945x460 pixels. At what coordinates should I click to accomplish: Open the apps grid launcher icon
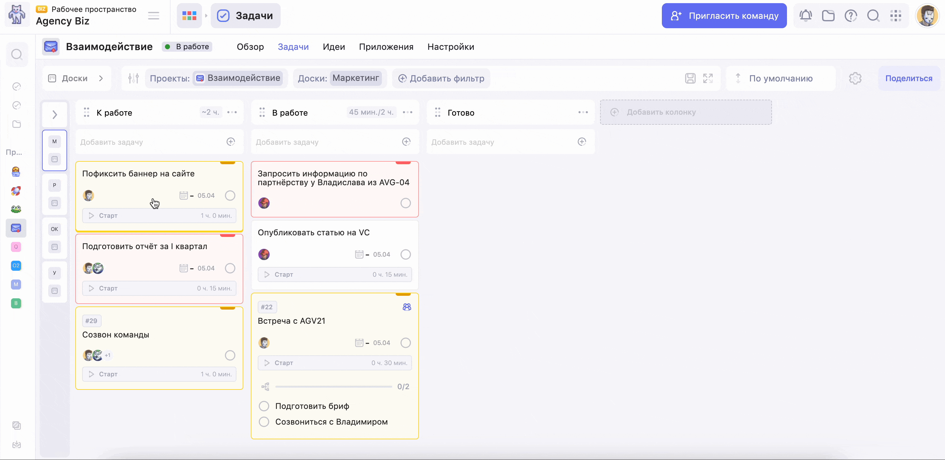tap(896, 16)
